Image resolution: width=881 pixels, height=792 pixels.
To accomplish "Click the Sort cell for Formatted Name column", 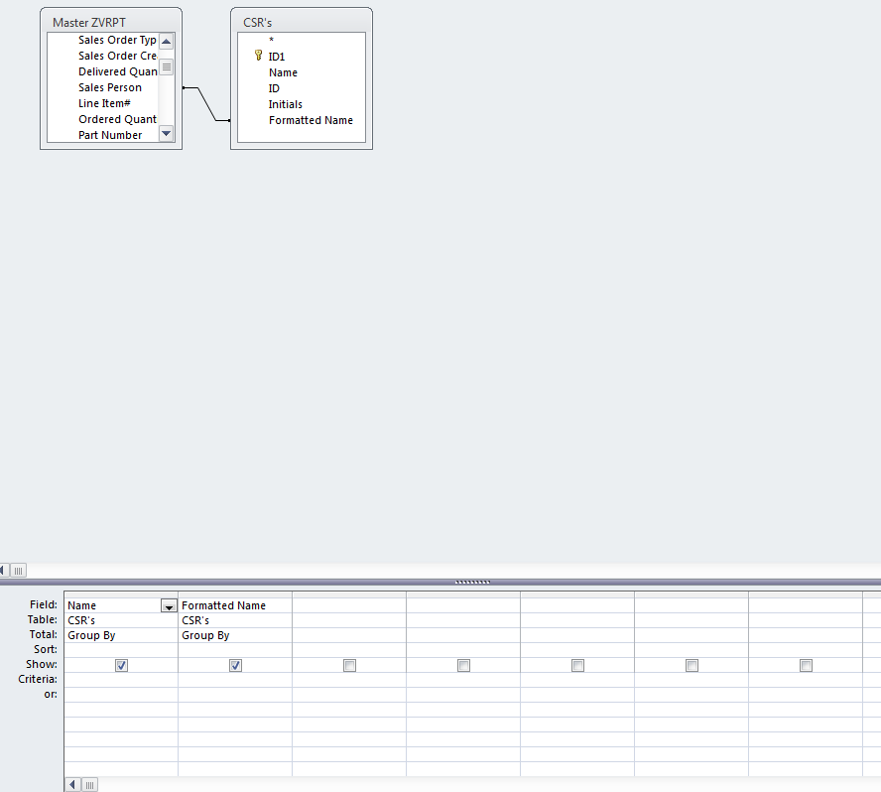I will pyautogui.click(x=235, y=650).
